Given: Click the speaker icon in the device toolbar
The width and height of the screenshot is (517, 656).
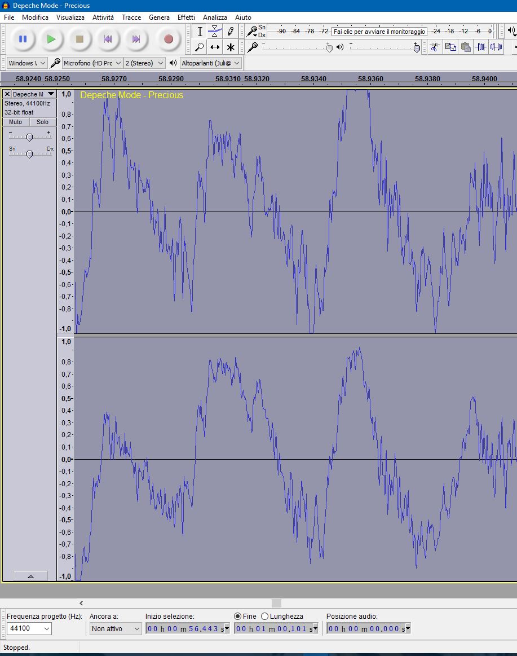Looking at the screenshot, I should point(173,63).
